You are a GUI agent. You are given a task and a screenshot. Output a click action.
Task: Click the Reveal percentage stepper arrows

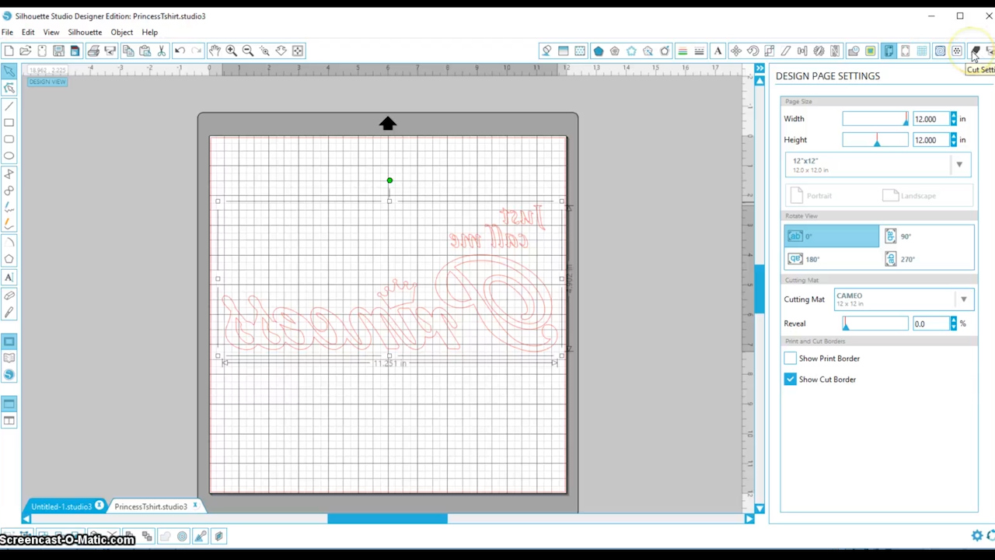point(954,324)
